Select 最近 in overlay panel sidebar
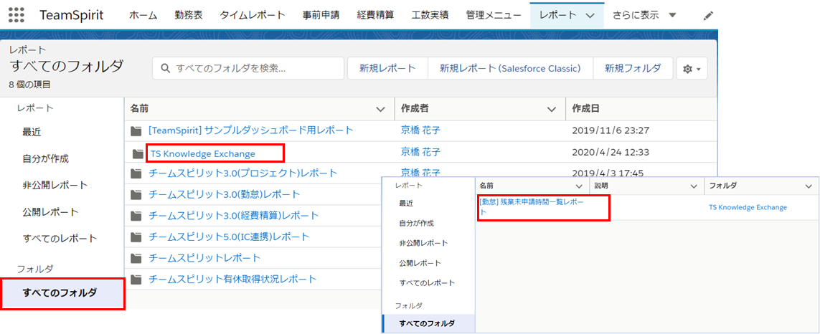The width and height of the screenshot is (820, 334). [x=407, y=203]
